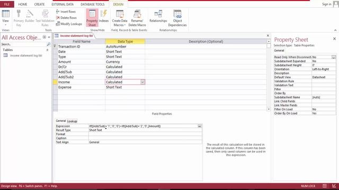
Task: Choose Insert Rows in Tools group
Action: point(66,12)
